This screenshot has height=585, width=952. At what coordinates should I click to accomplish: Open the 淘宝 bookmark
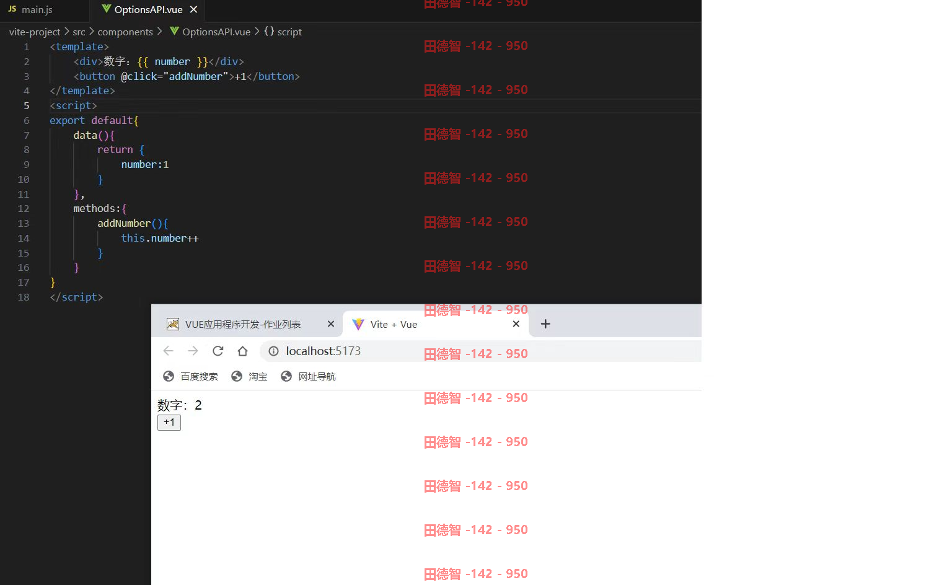coord(249,377)
